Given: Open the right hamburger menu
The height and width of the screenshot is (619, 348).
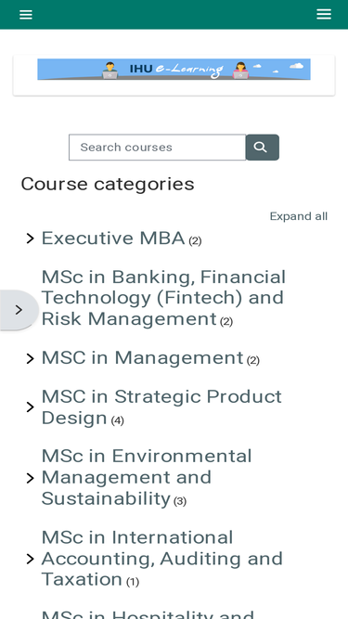Looking at the screenshot, I should 324,15.
